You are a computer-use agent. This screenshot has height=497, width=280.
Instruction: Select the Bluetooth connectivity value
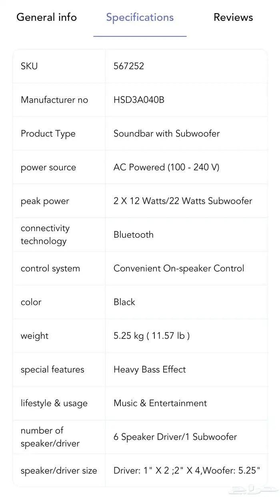134,234
